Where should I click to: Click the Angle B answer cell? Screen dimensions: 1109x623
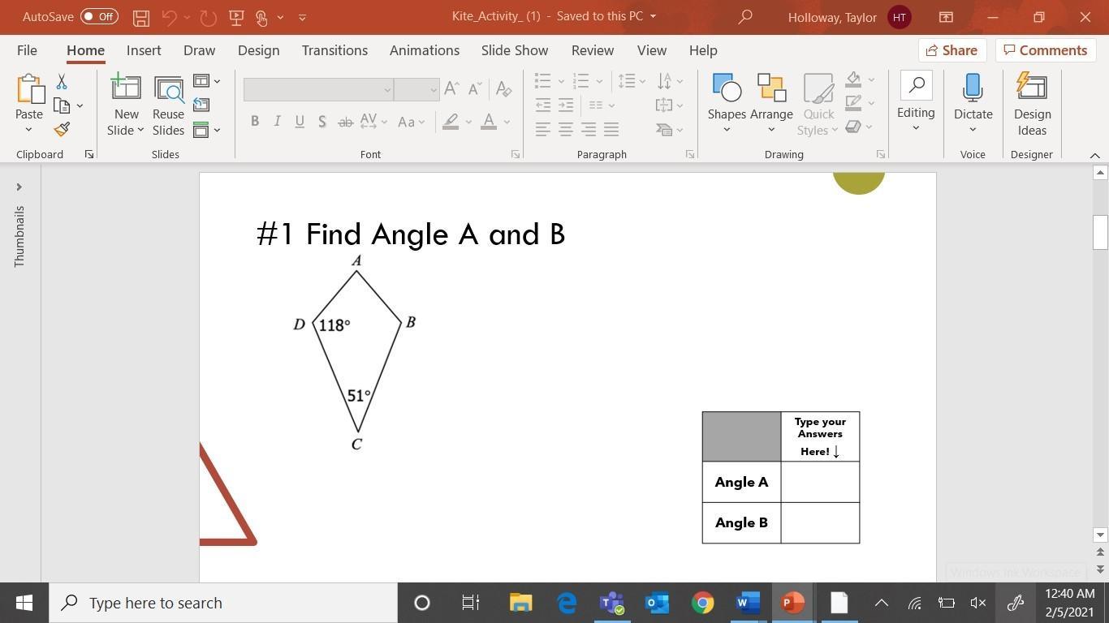click(x=820, y=522)
